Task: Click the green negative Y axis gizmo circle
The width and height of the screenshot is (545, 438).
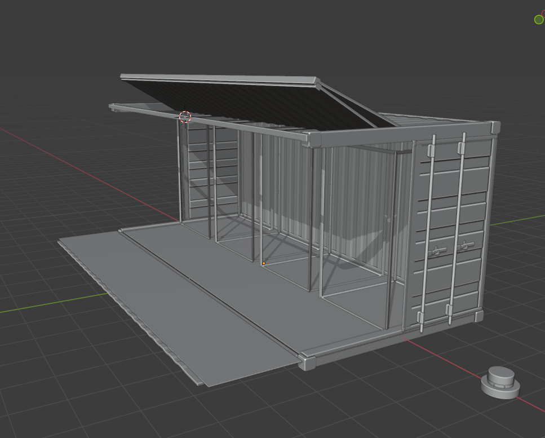Action: 539,20
